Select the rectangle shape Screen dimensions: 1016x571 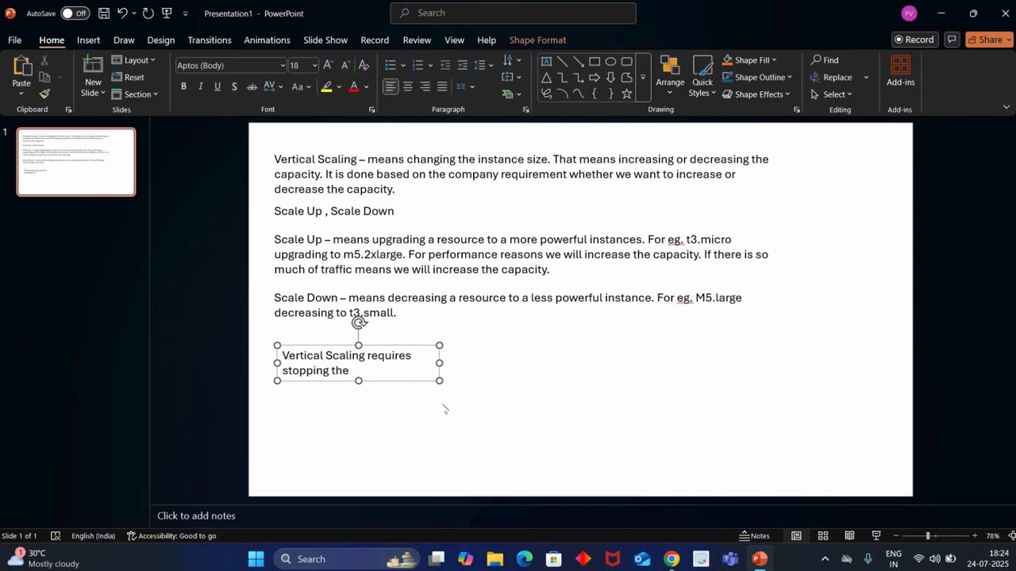(x=595, y=61)
